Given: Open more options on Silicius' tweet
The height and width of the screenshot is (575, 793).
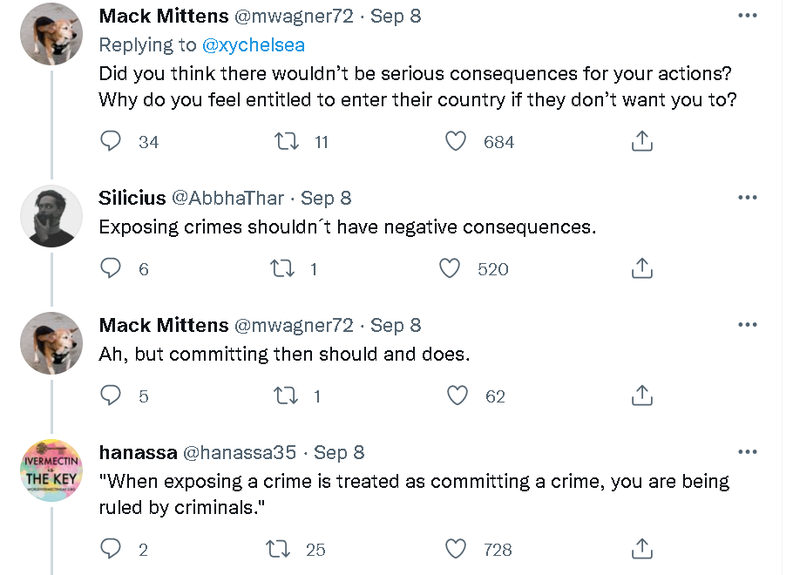Looking at the screenshot, I should [747, 198].
